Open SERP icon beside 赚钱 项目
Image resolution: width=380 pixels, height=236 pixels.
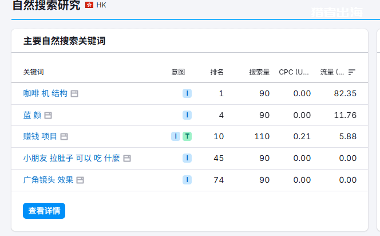pos(64,137)
